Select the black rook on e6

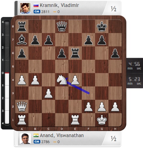click(x=75, y=53)
